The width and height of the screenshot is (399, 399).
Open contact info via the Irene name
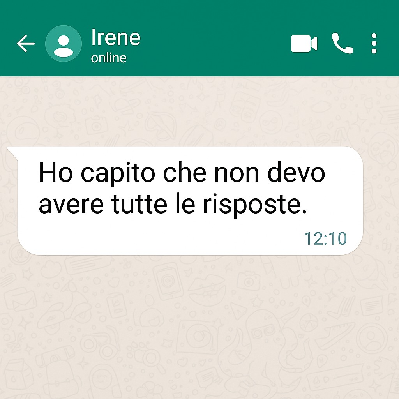[x=116, y=37]
